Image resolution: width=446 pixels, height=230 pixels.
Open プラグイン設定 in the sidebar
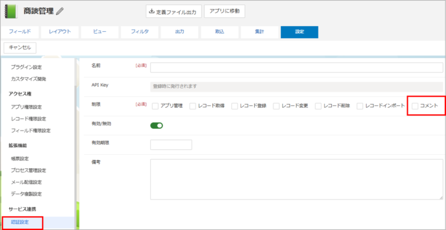pos(26,68)
